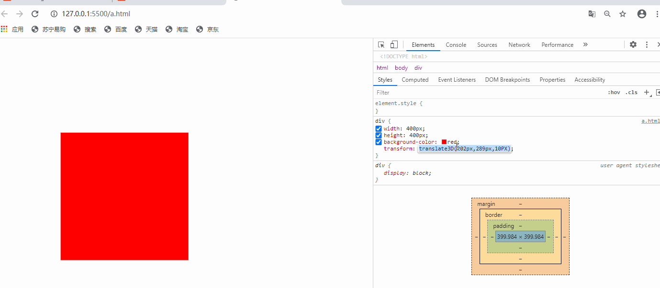This screenshot has height=288, width=660.
Task: Open the Properties pane tab
Action: [x=552, y=80]
